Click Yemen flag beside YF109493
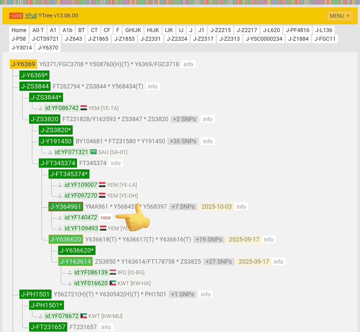The height and width of the screenshot is (332, 360). (x=103, y=228)
